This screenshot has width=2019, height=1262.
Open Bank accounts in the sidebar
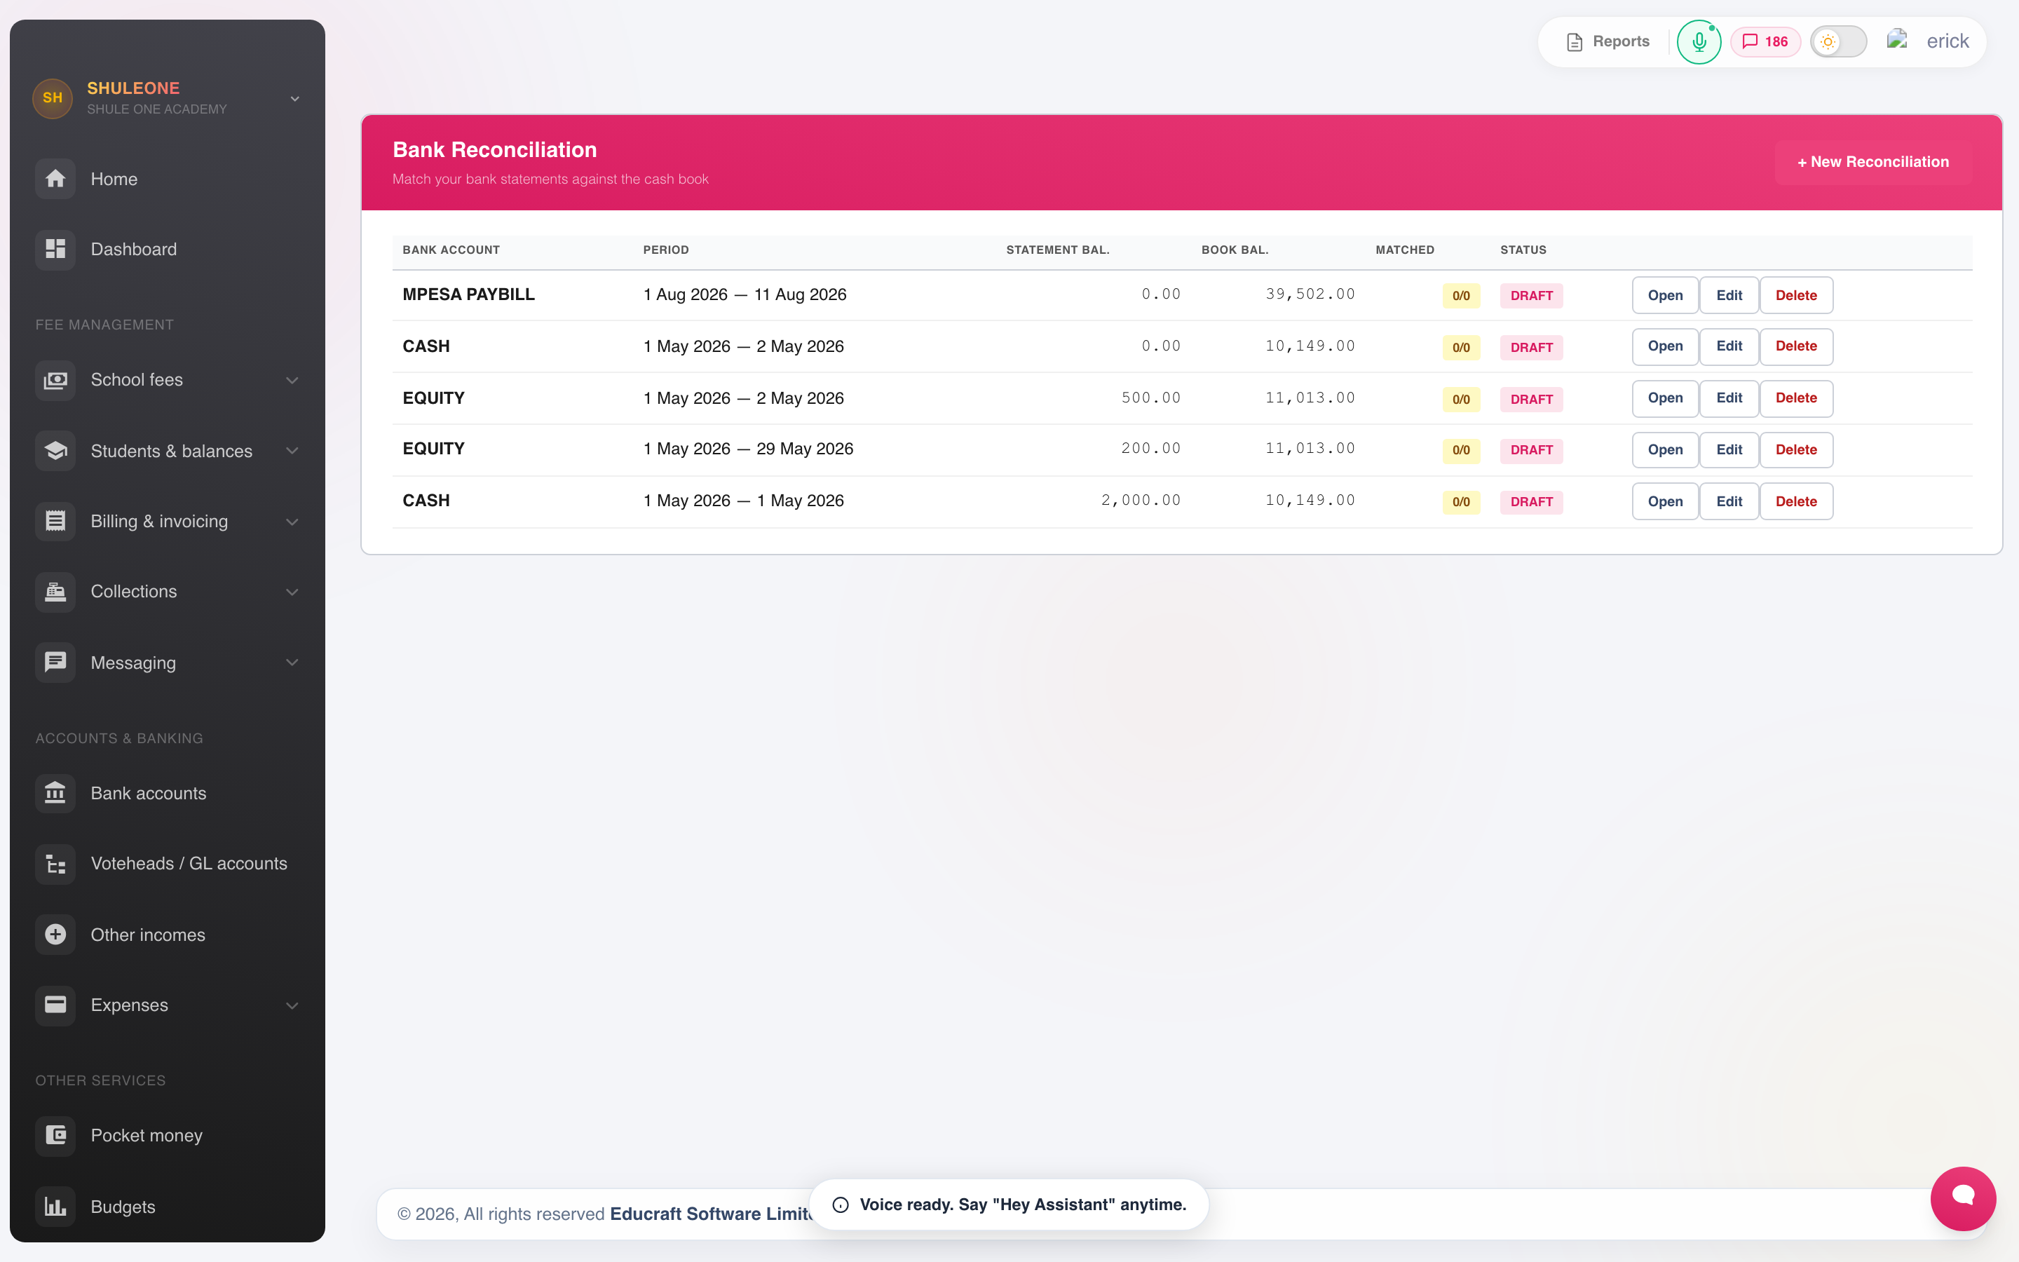tap(167, 793)
